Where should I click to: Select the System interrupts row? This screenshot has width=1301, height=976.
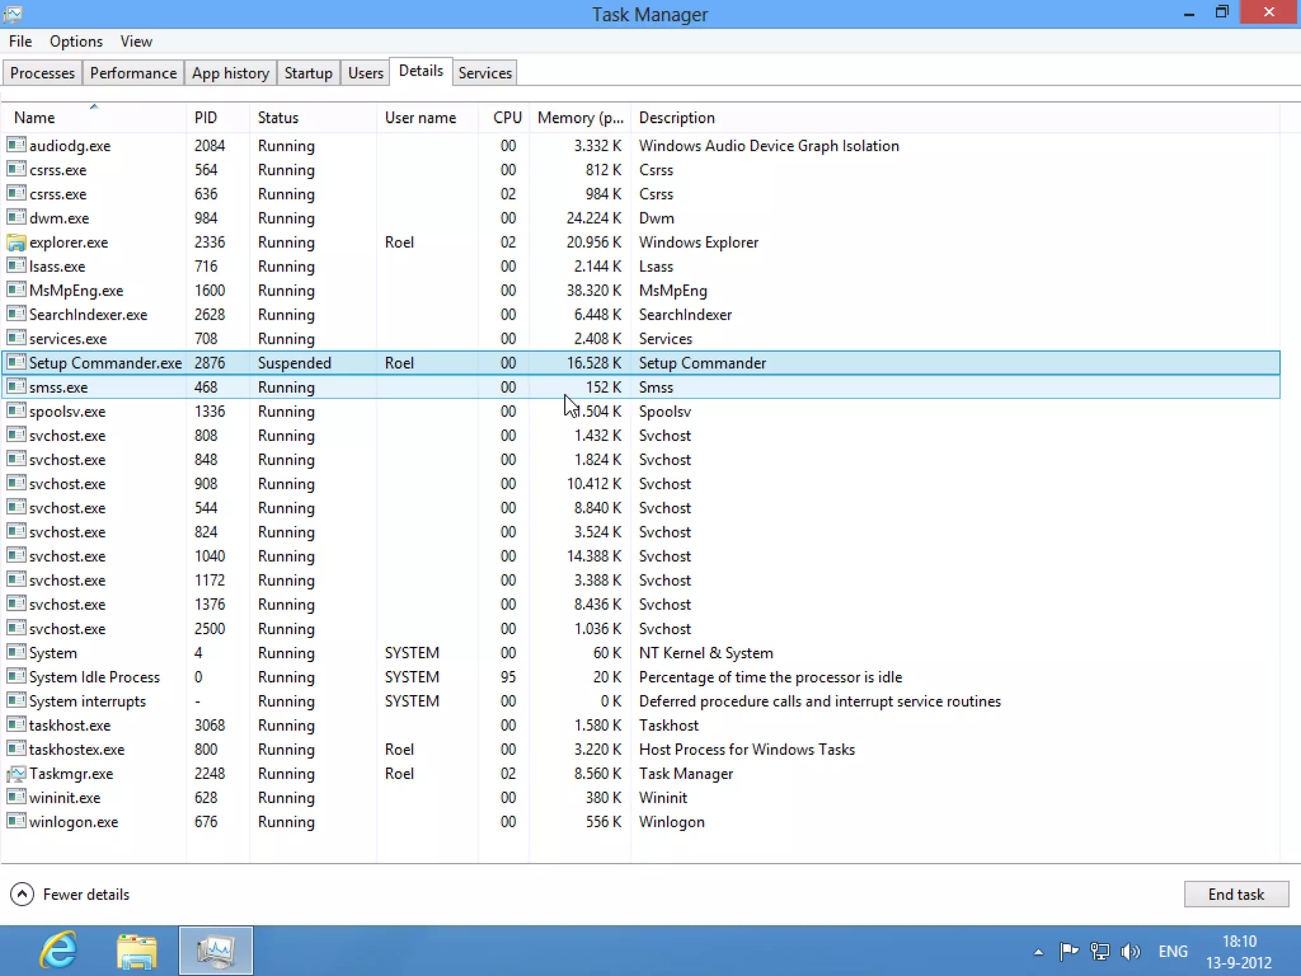point(641,701)
